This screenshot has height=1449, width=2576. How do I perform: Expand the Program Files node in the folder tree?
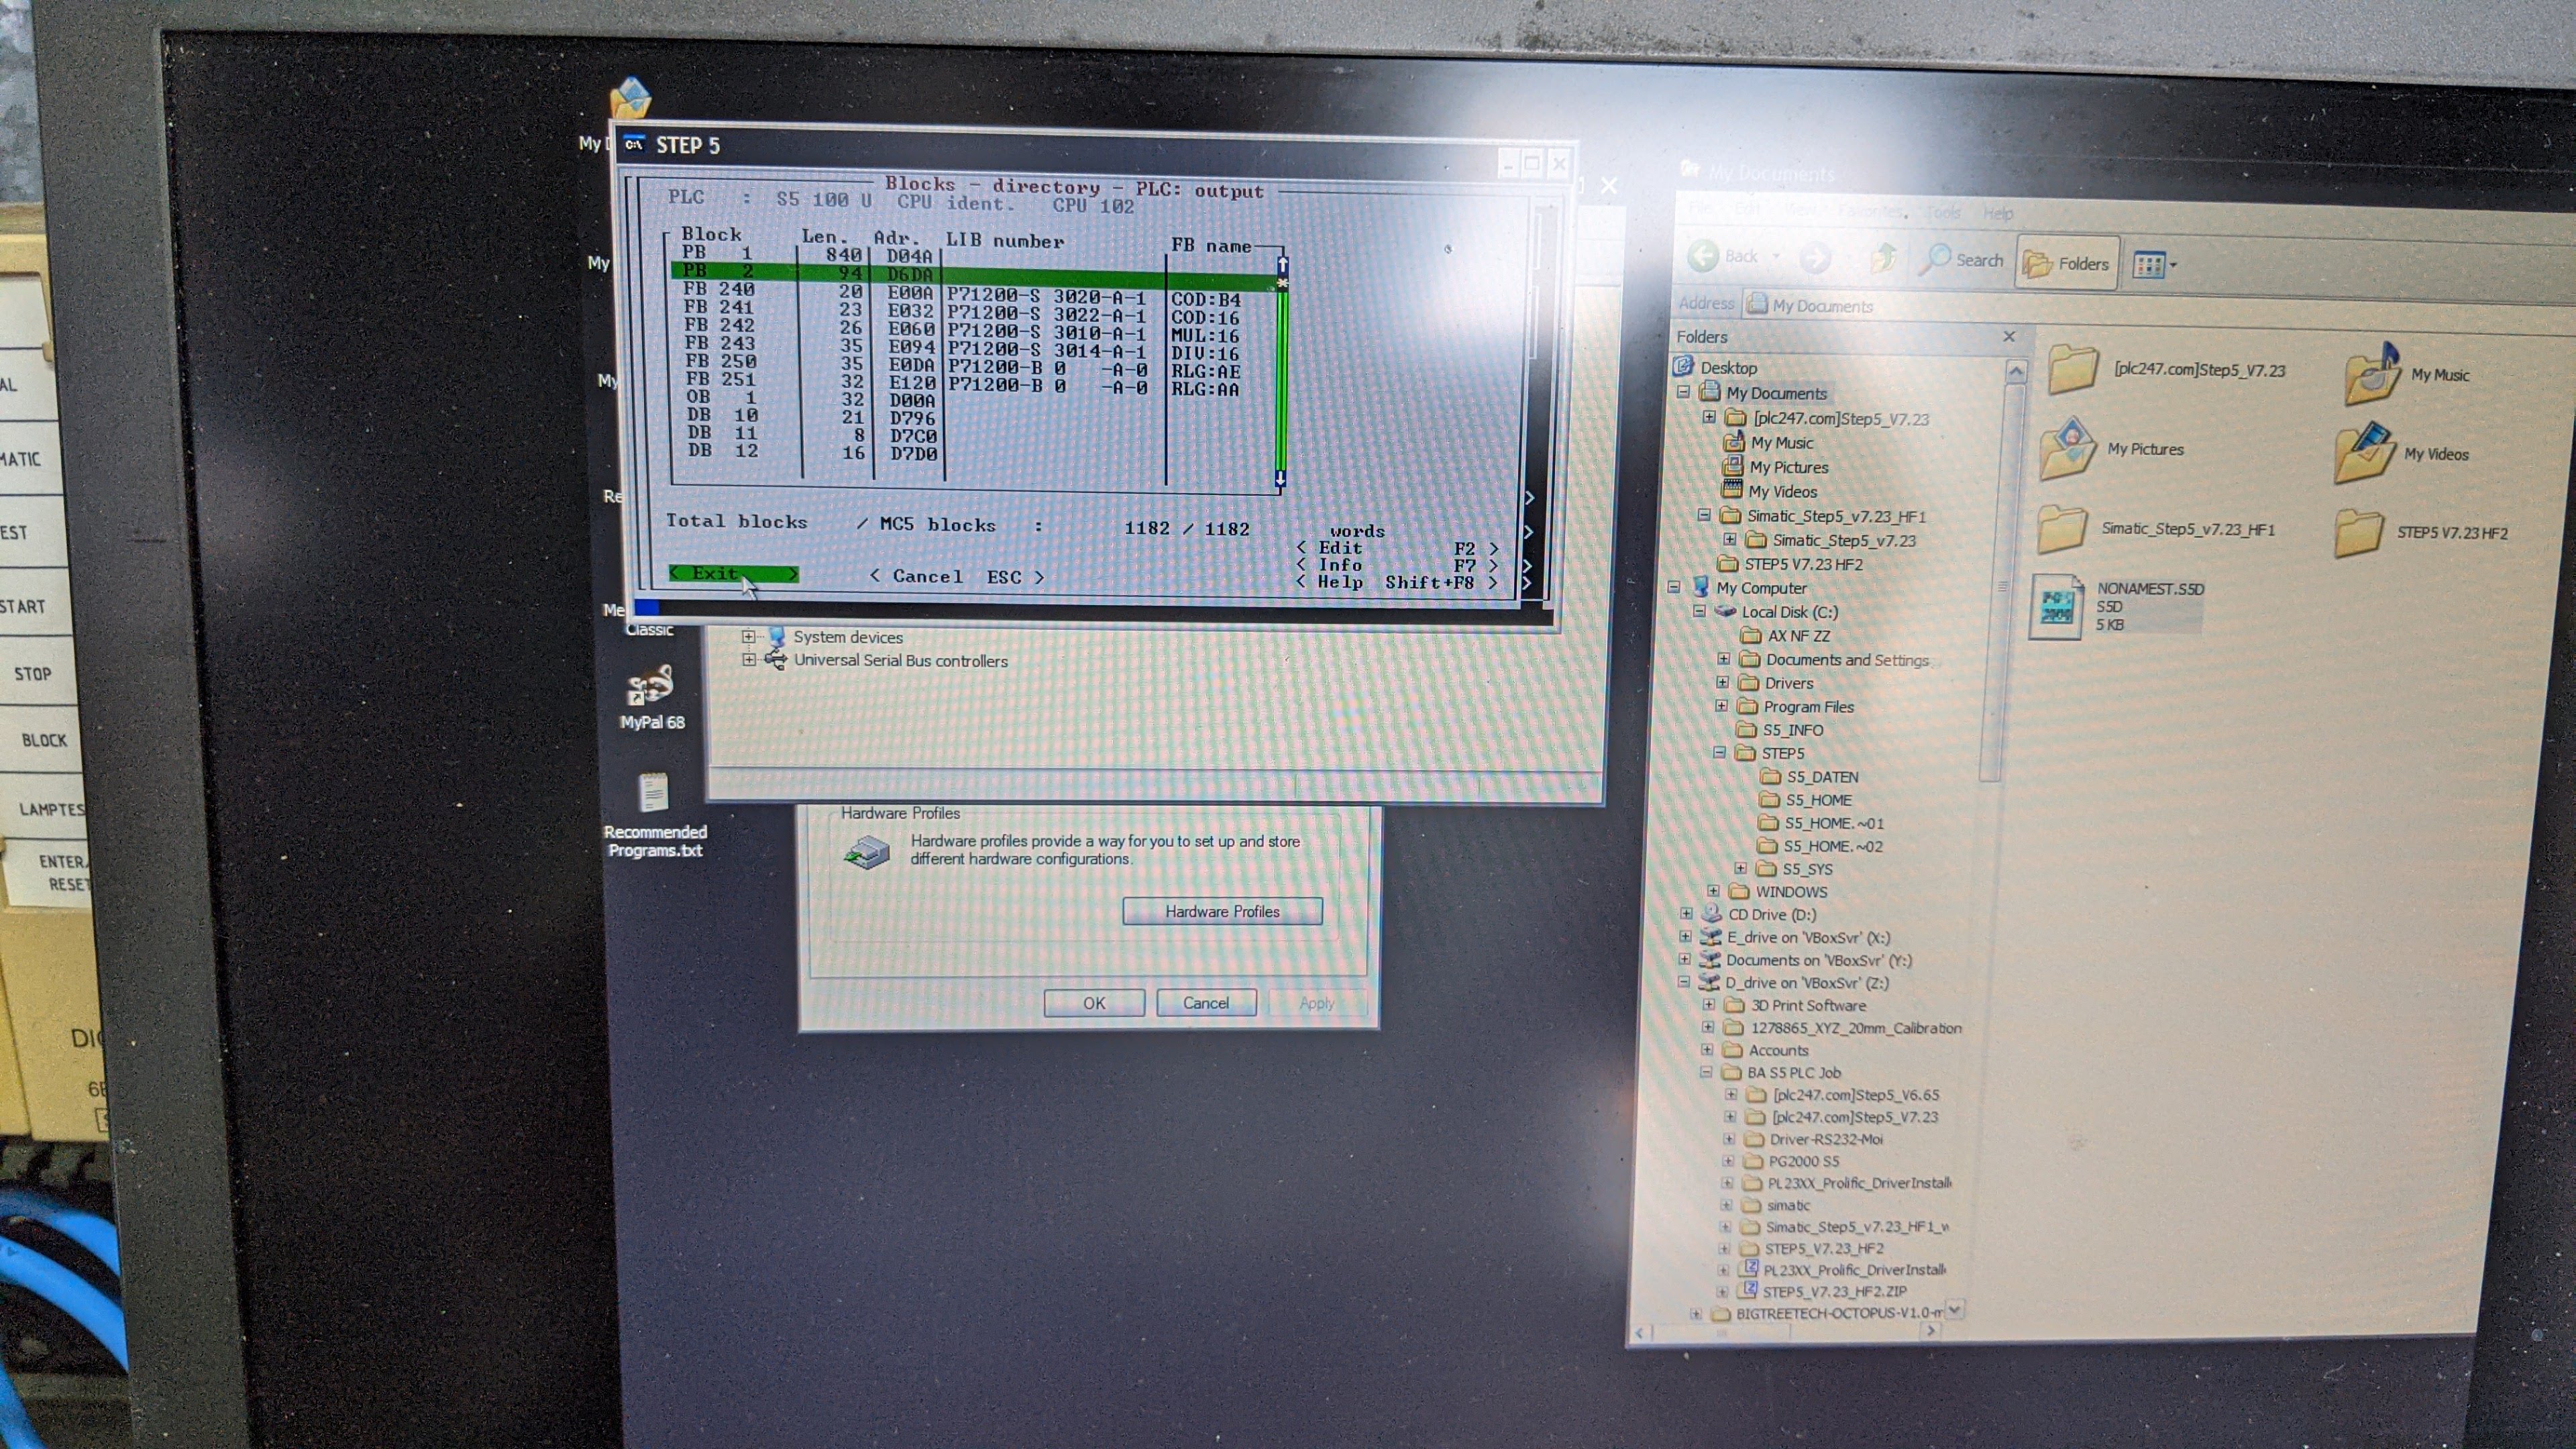tap(1723, 707)
